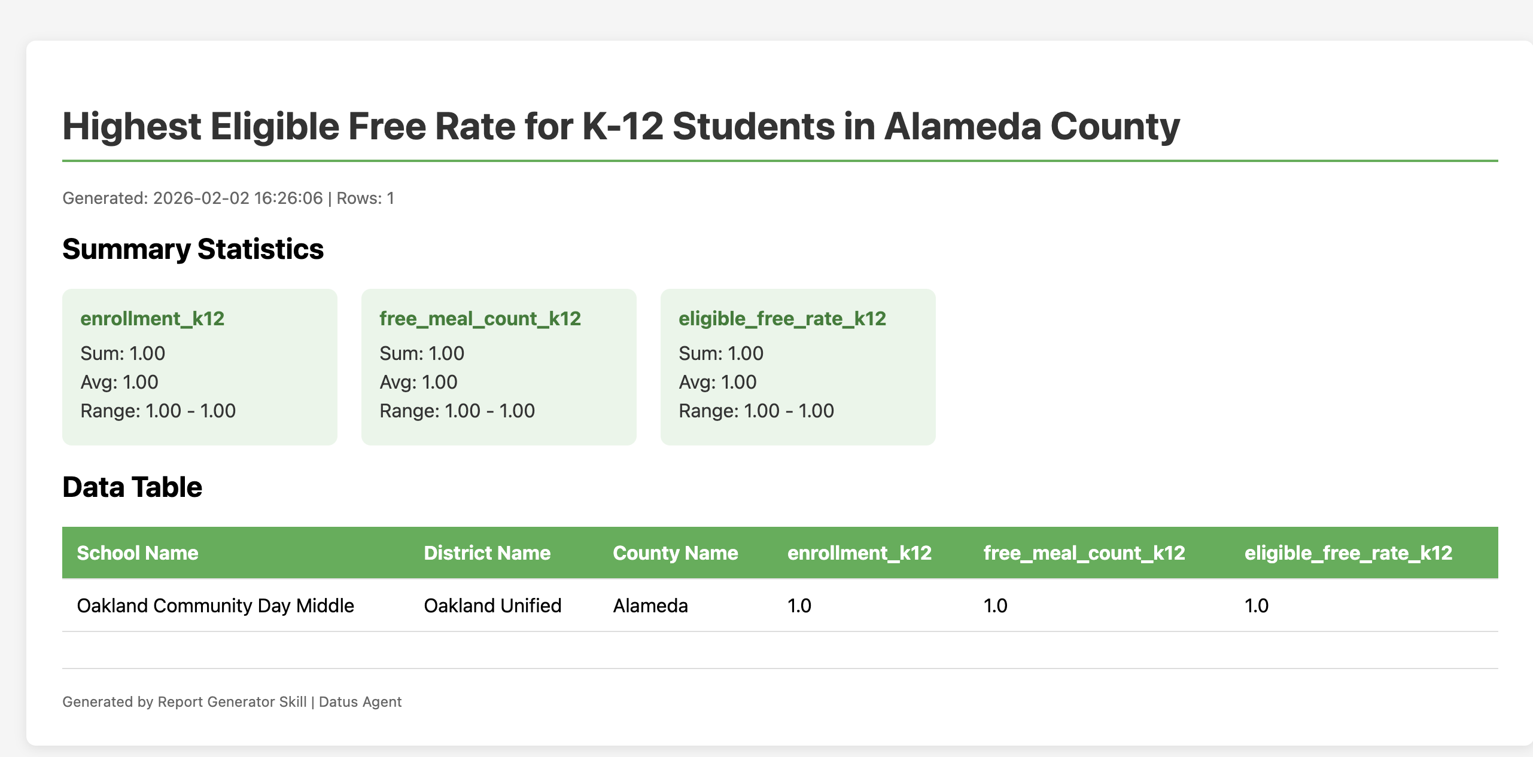Click the enrollment_k12 table column header
The width and height of the screenshot is (1533, 757).
click(x=859, y=553)
